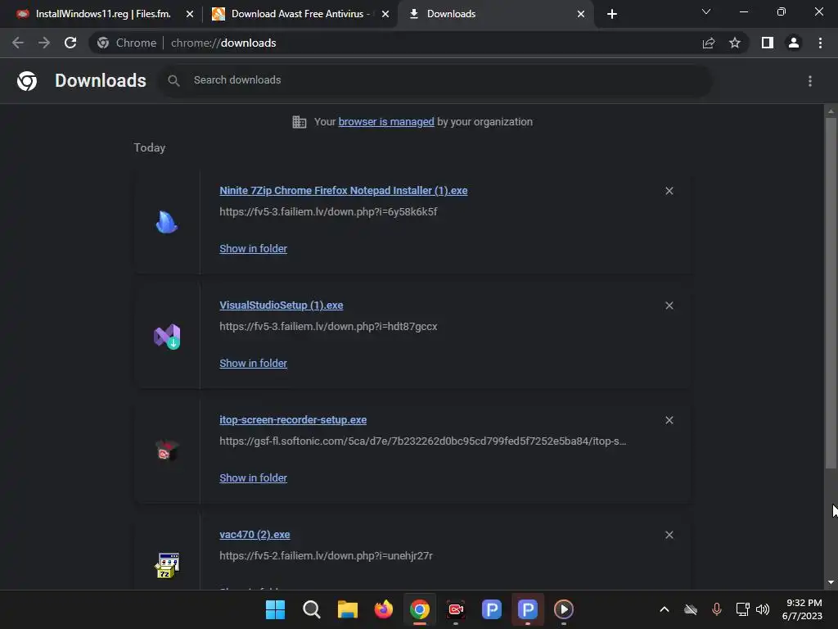Open the Chrome profile avatar menu
838x629 pixels.
click(794, 43)
